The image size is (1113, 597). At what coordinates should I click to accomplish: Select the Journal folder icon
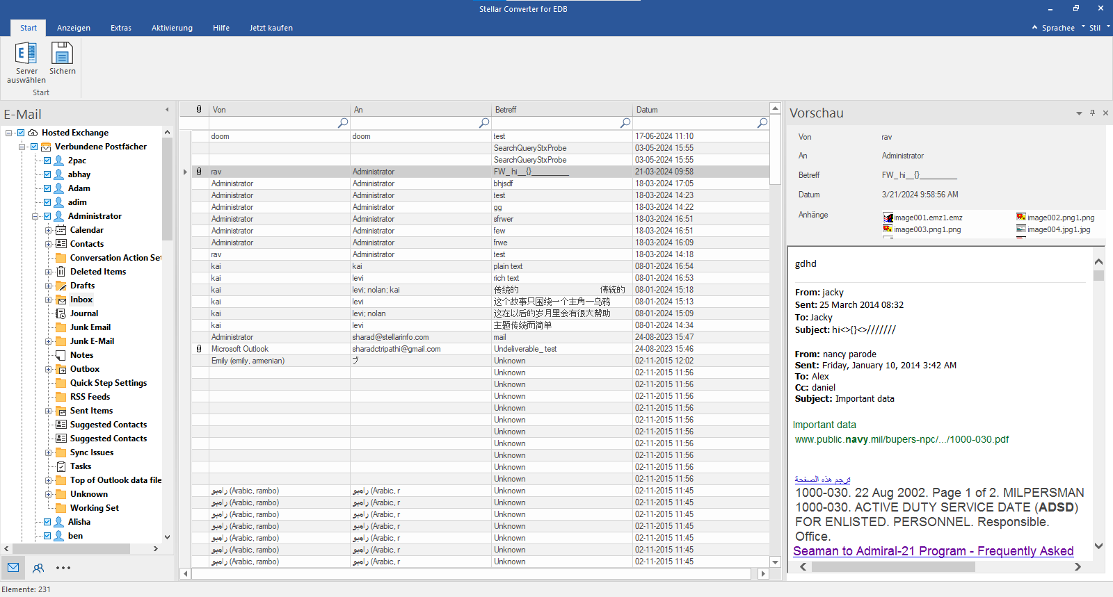pos(61,313)
